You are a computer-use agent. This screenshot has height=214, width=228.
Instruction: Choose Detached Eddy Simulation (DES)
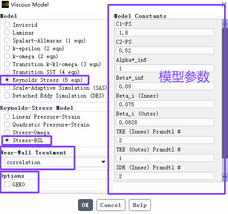[7, 95]
